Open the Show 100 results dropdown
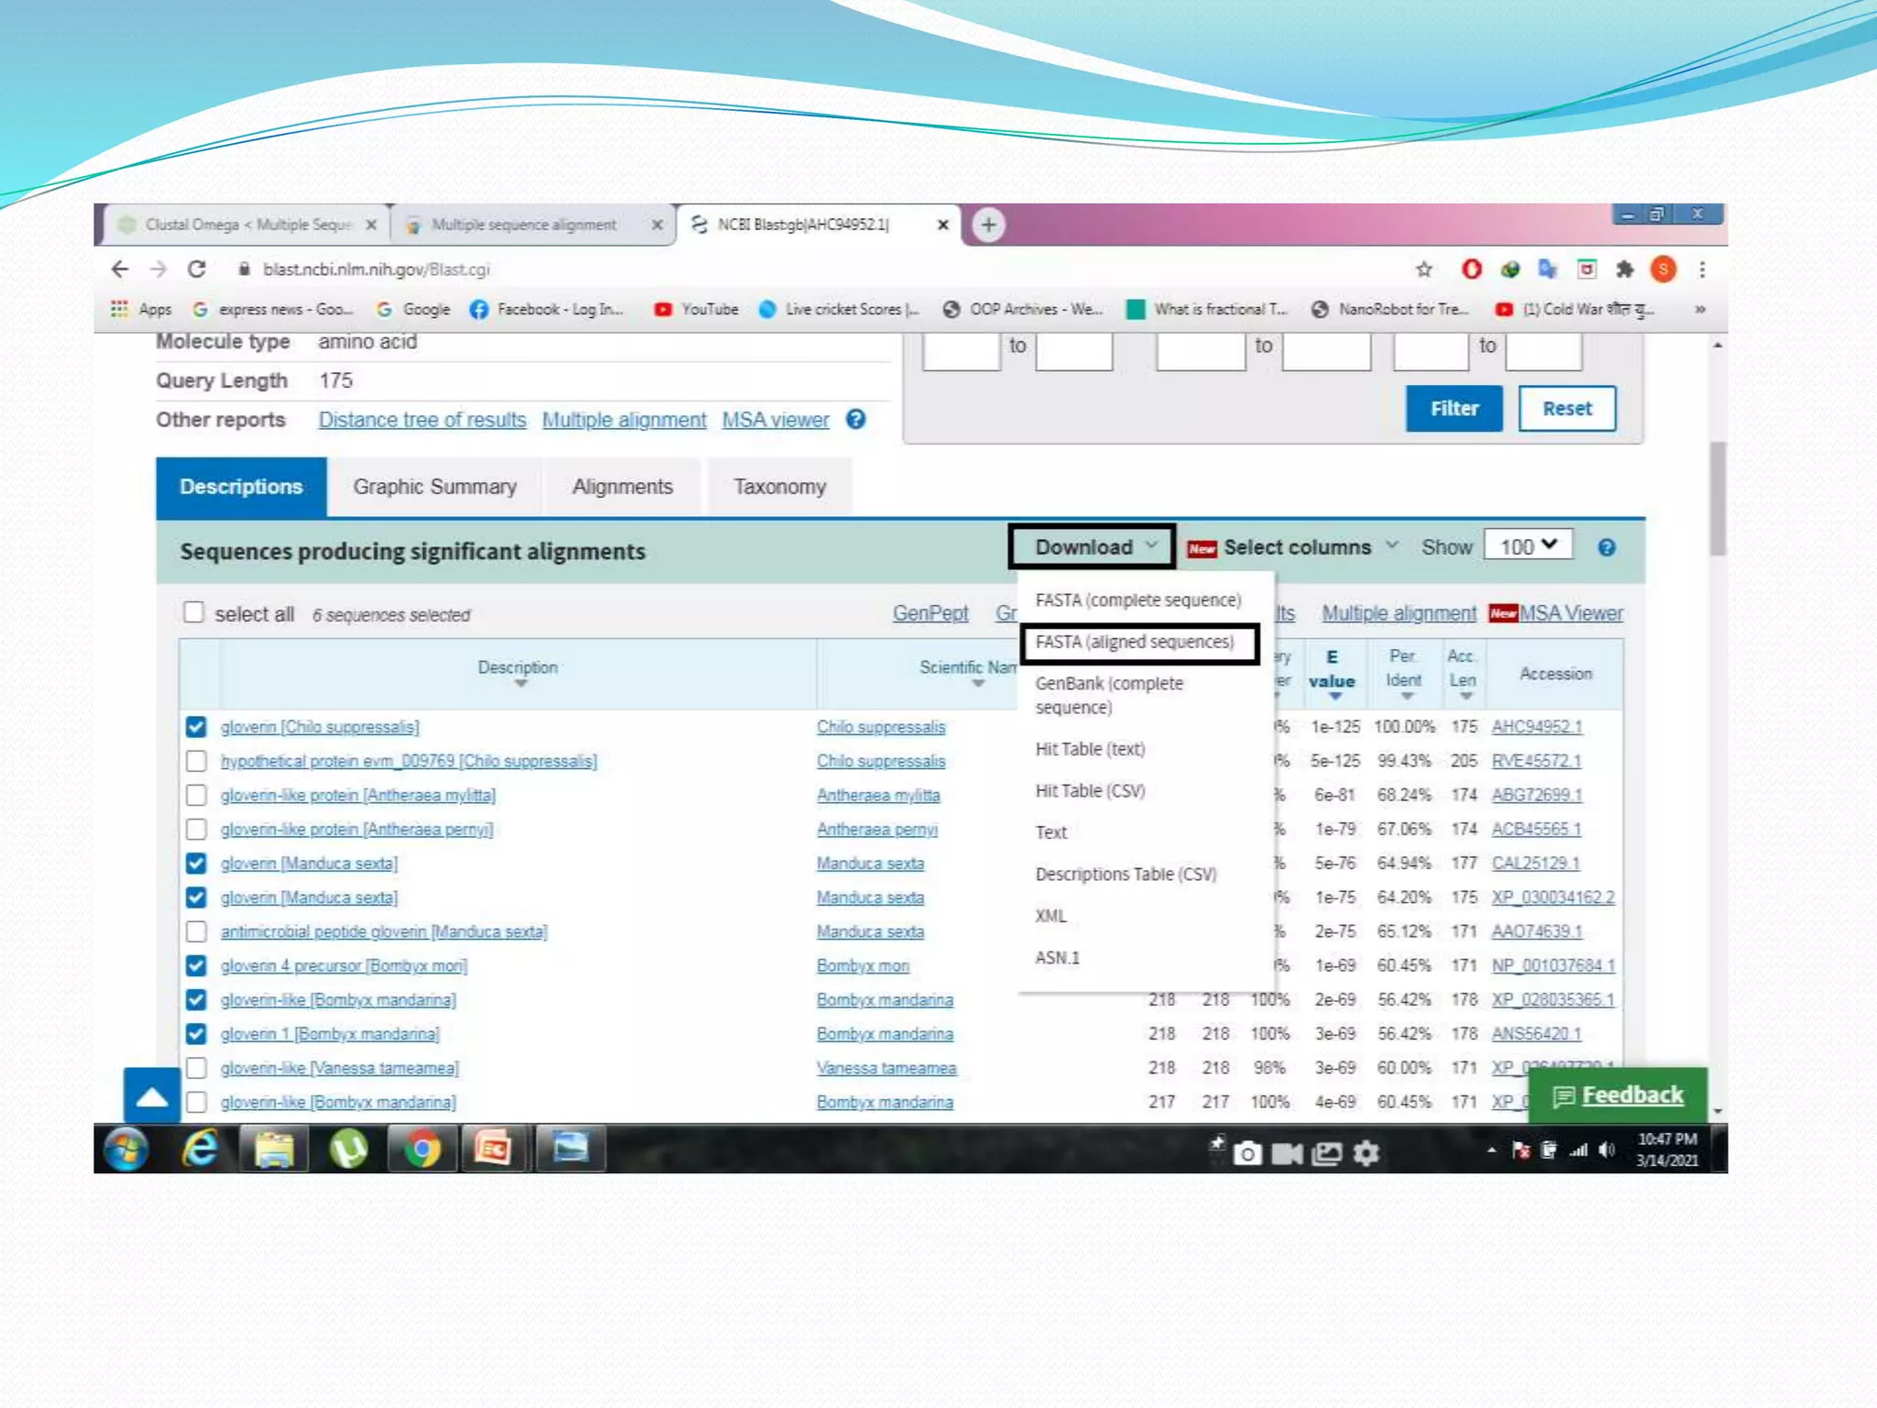Screen dimensions: 1877x1408 pos(1527,546)
